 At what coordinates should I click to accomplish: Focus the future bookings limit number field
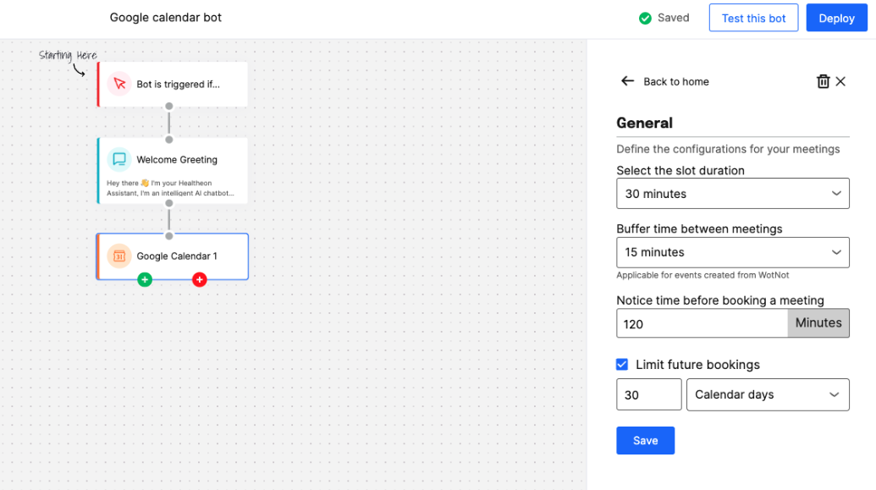pos(648,394)
